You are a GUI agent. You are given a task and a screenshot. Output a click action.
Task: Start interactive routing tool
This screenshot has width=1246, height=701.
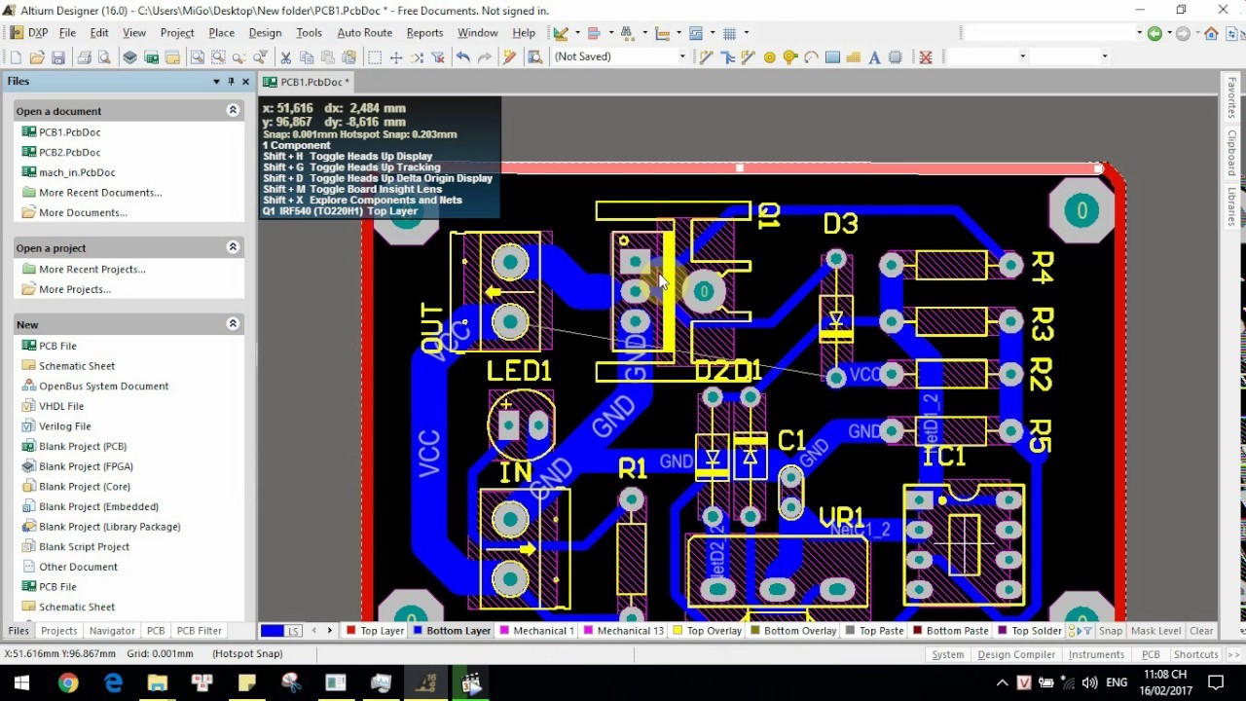707,57
